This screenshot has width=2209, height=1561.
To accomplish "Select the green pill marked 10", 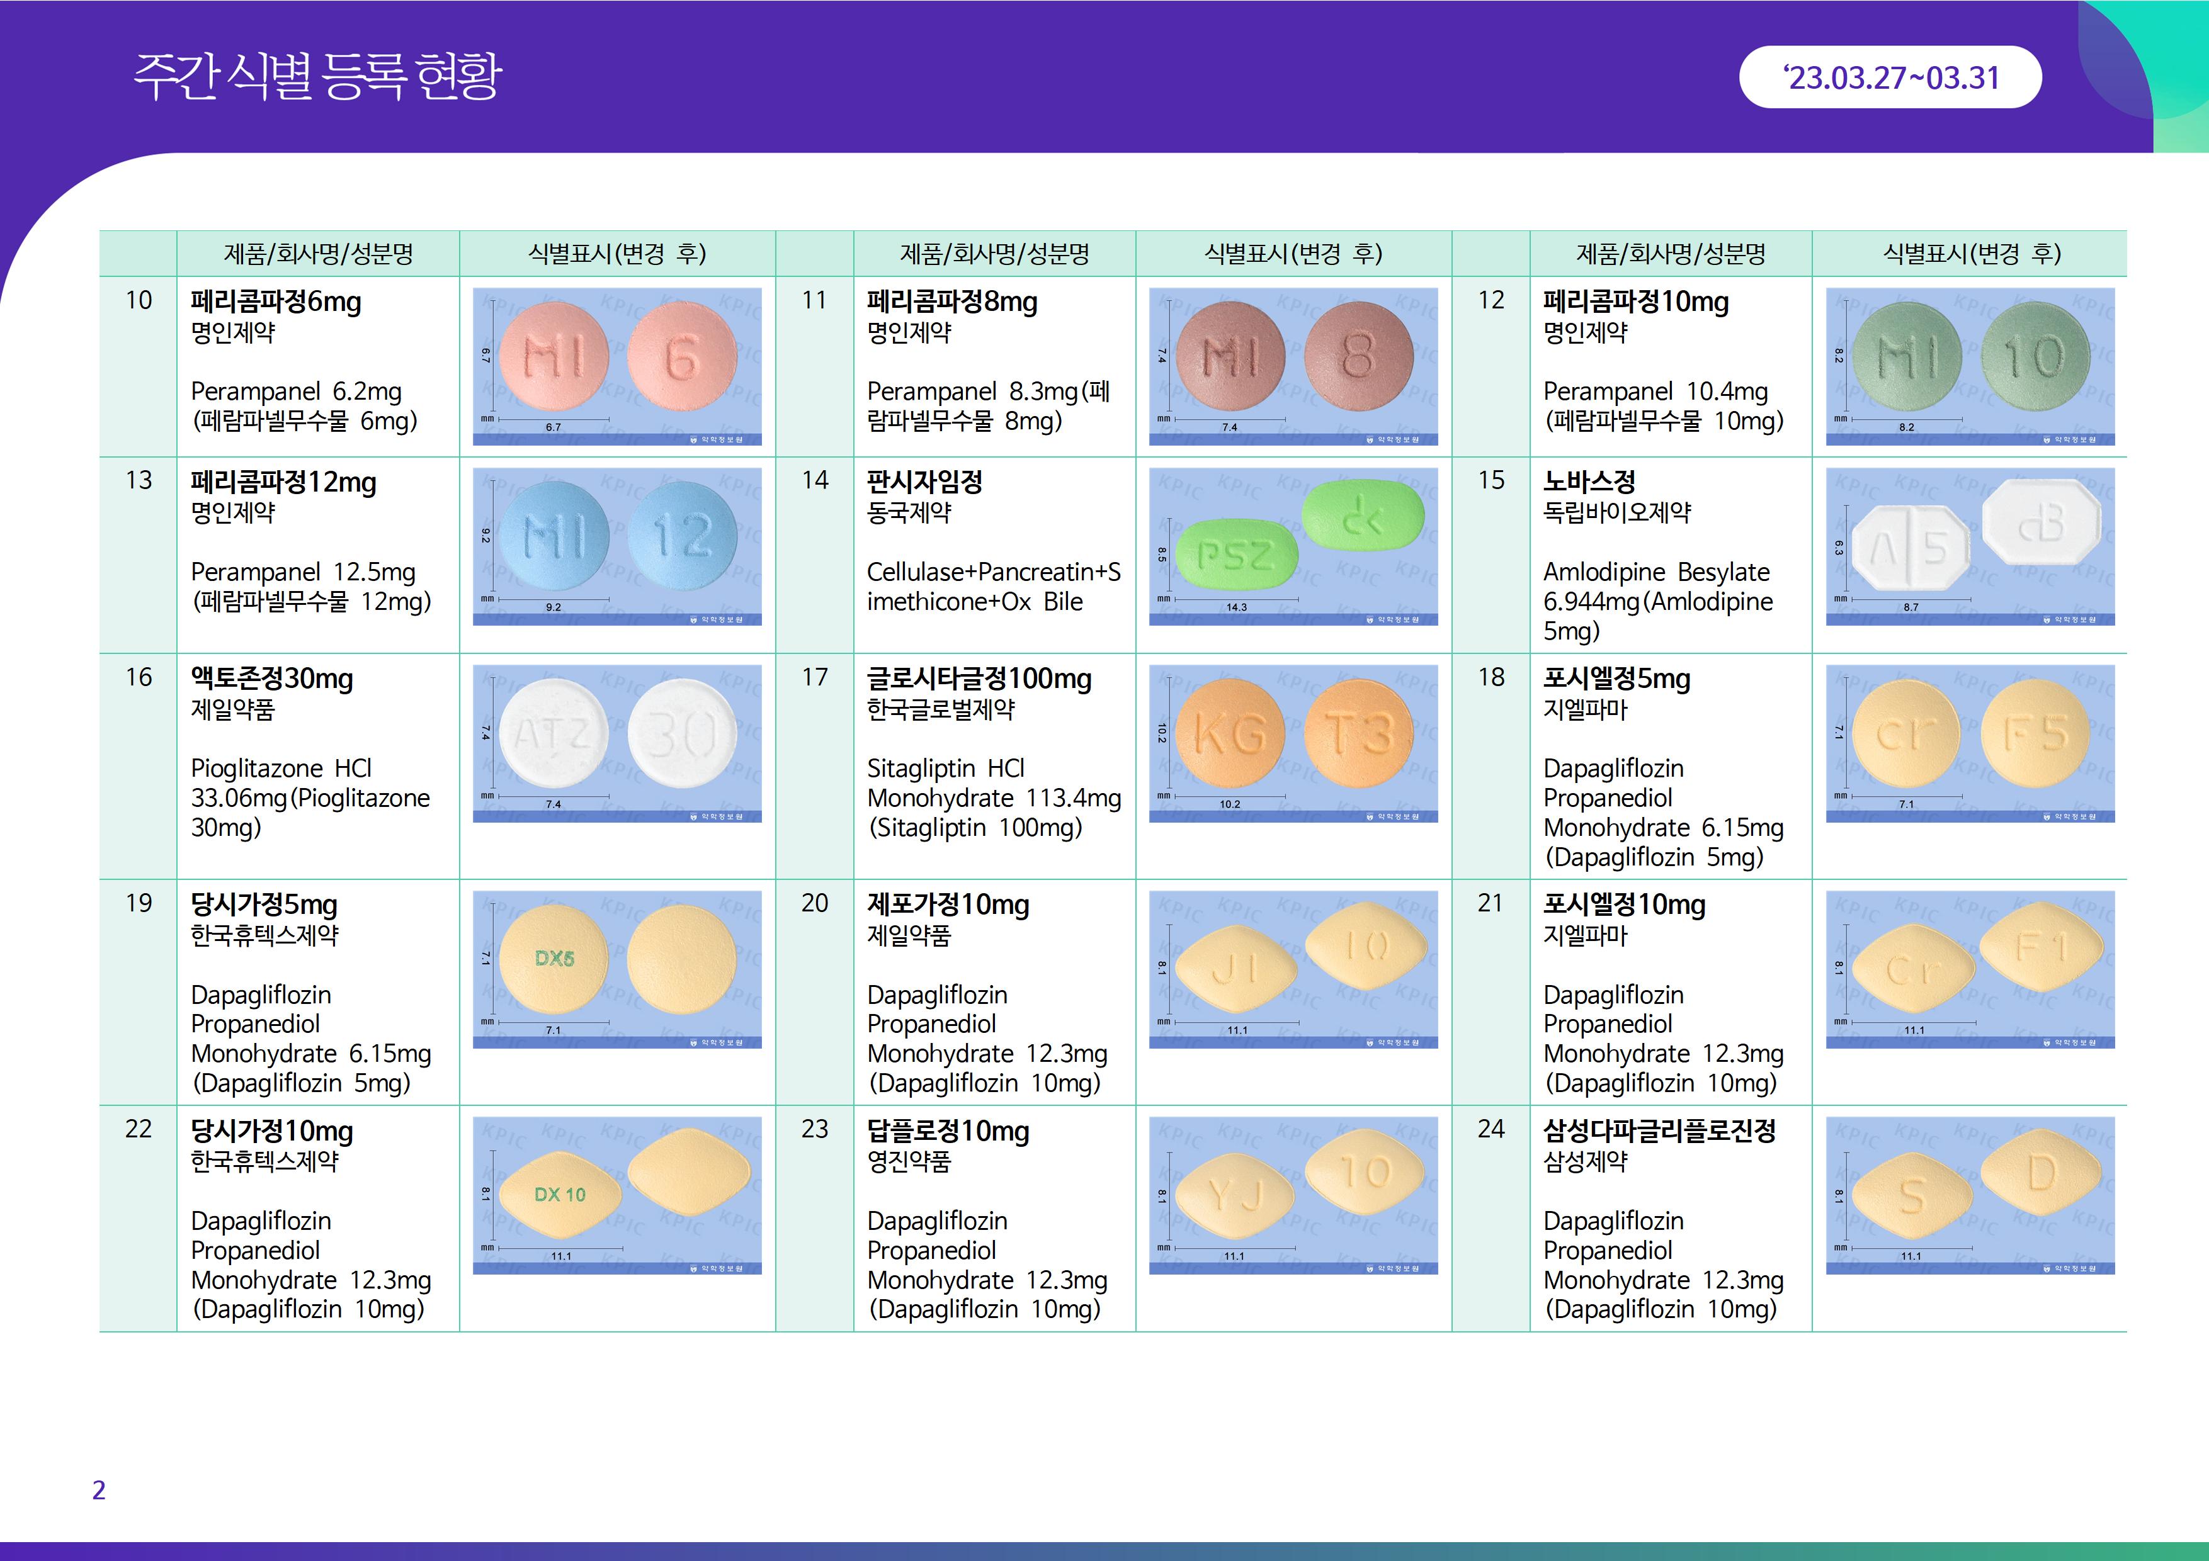I will coord(2035,357).
